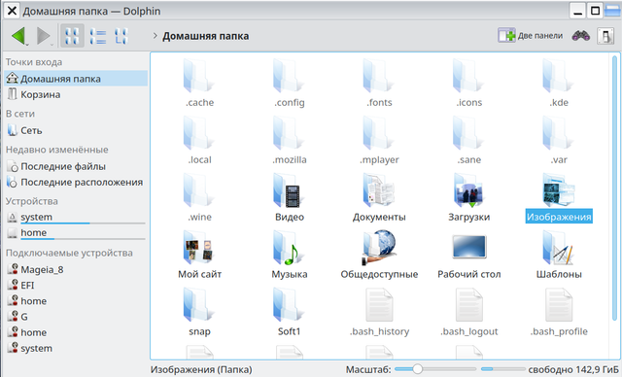
Task: Switch to compact list view mode
Action: point(97,36)
